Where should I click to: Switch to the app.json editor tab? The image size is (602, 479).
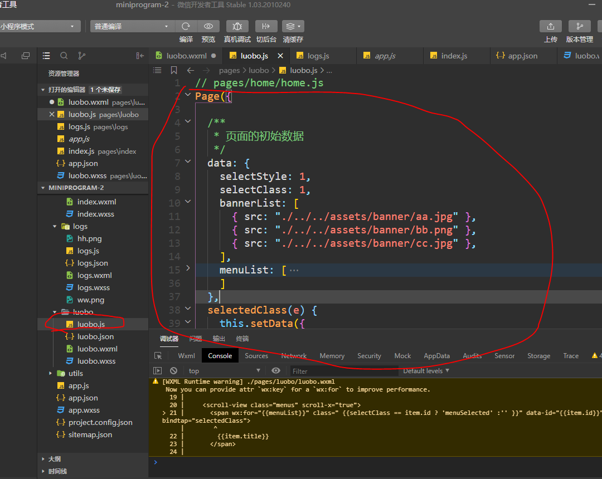click(522, 56)
